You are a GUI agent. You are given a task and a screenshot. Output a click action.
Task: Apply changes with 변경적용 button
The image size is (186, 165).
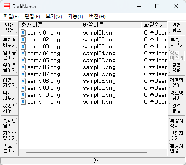click(9, 28)
